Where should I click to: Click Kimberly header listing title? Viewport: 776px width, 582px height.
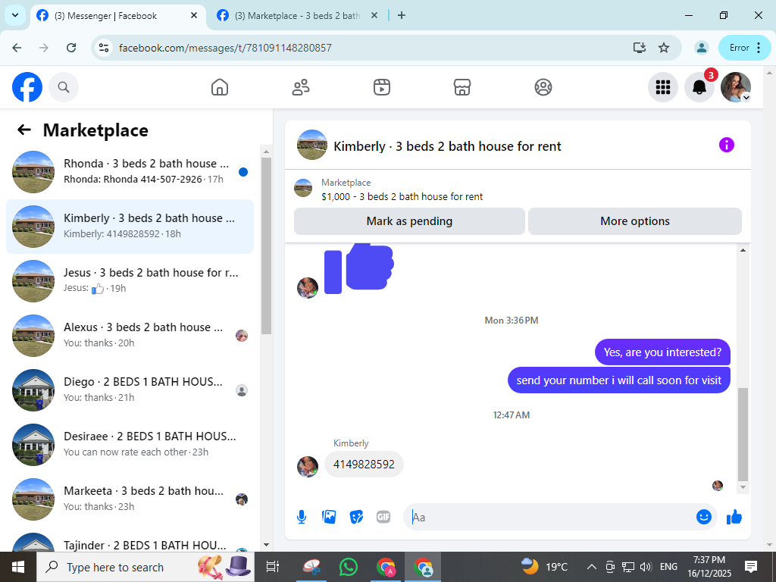click(x=447, y=146)
